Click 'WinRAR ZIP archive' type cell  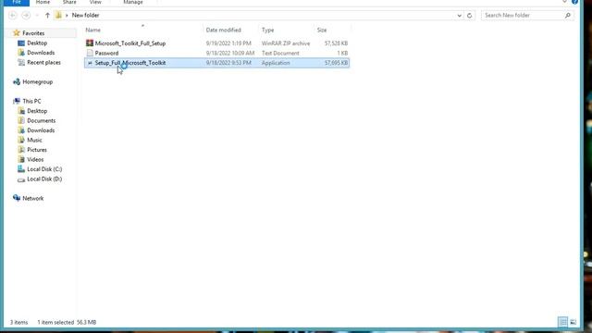click(x=286, y=43)
